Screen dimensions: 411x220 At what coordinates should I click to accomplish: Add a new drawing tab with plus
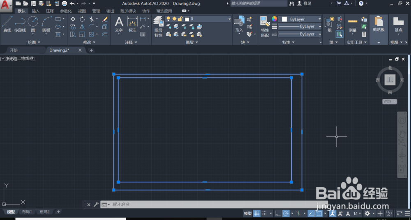91,50
